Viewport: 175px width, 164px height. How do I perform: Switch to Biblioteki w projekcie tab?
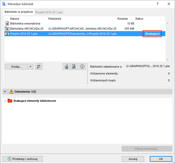tap(19, 12)
